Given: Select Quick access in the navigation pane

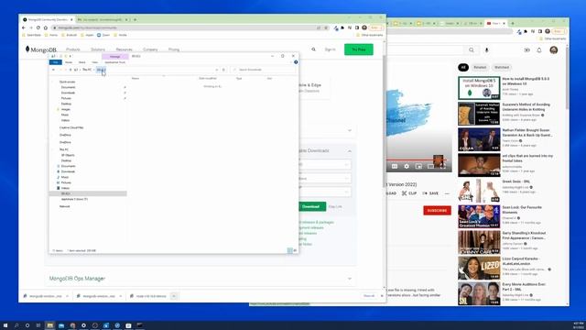Looking at the screenshot, I should (x=67, y=82).
